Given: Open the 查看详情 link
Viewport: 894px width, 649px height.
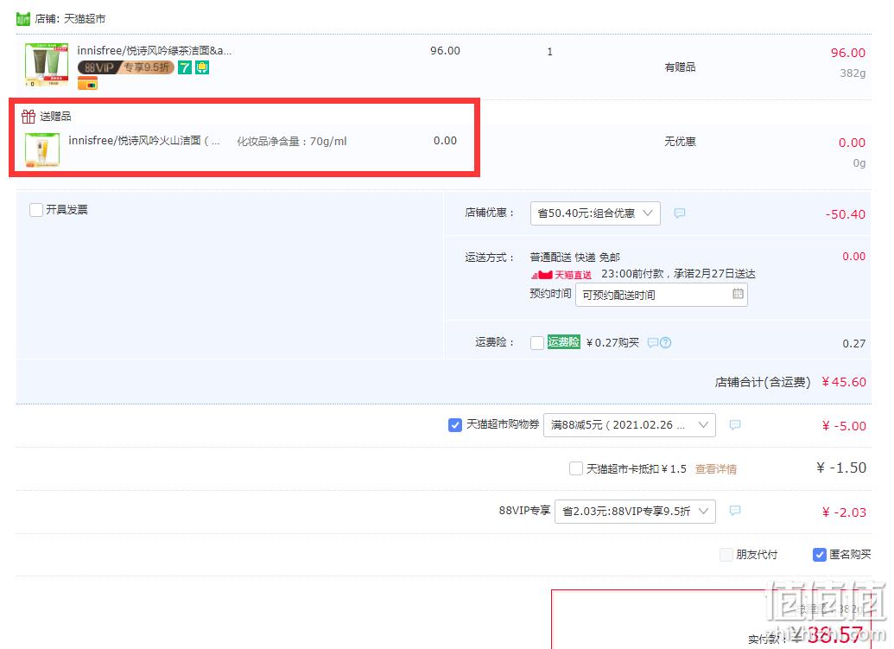Looking at the screenshot, I should 715,468.
